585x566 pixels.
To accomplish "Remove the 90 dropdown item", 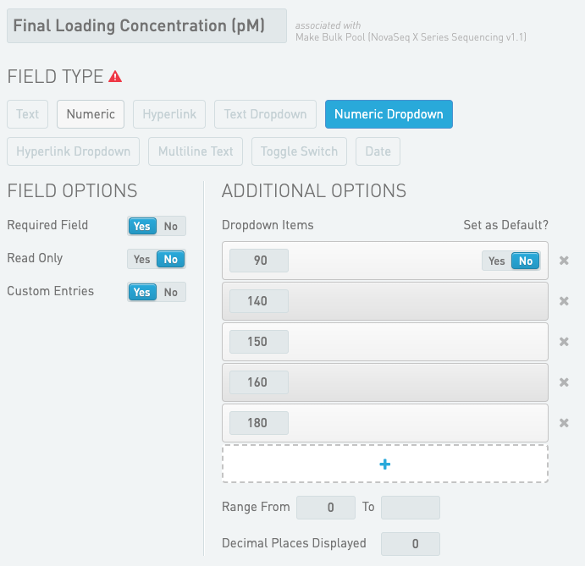I will [x=564, y=261].
